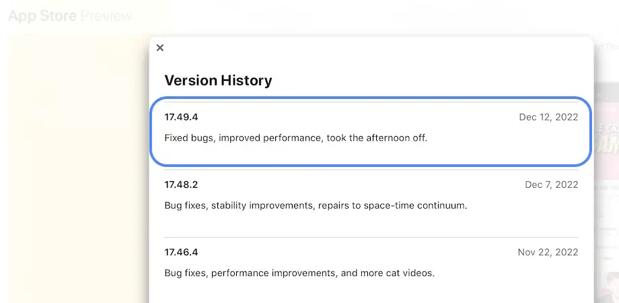Click the Preview label in the header
This screenshot has width=619, height=303.
coord(106,15)
